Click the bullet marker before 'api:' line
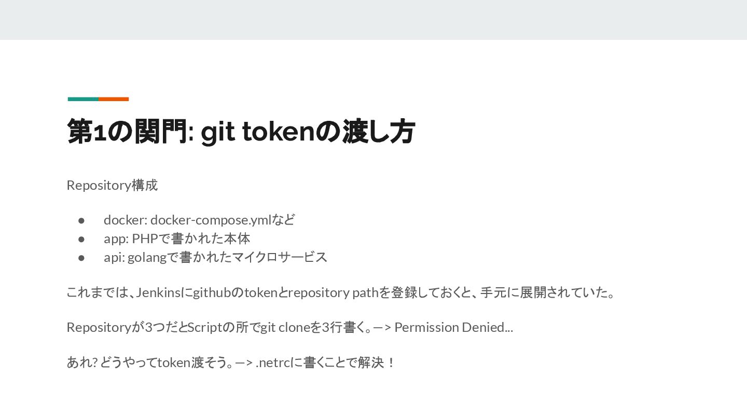Viewport: 747px width, 420px height. tap(81, 257)
